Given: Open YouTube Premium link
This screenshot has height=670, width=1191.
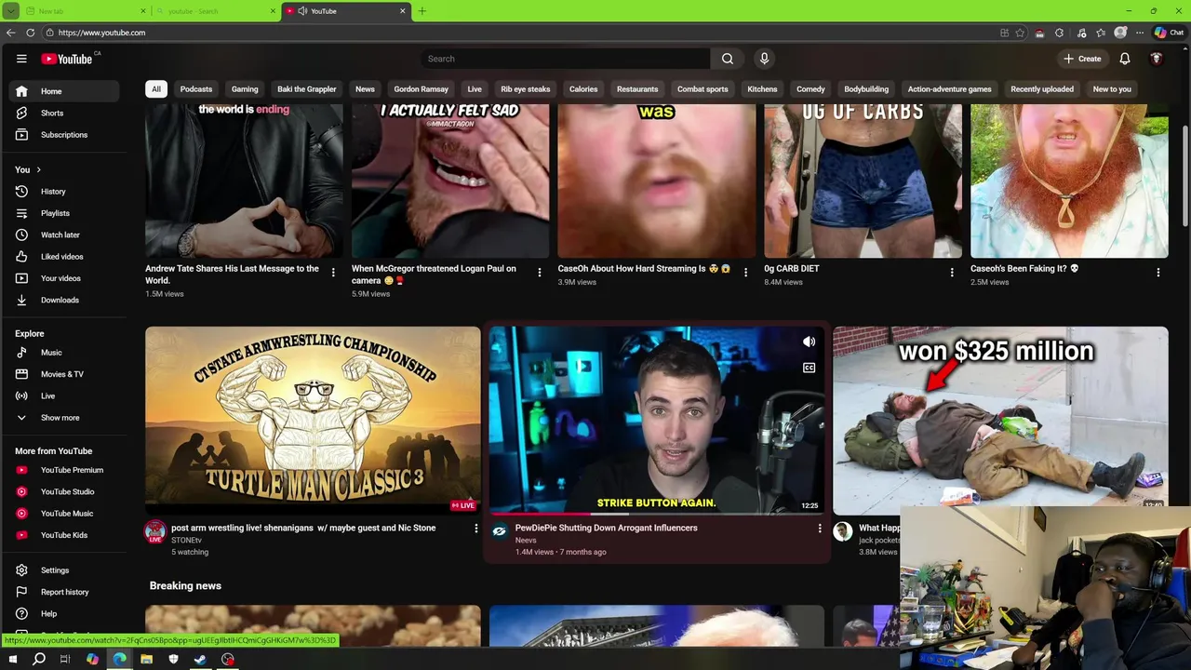Looking at the screenshot, I should [64, 470].
